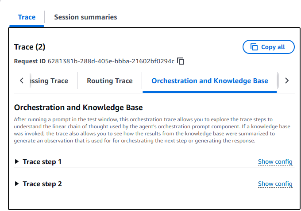The image size is (301, 211).
Task: Switch to the Trace tab
Action: (x=27, y=17)
